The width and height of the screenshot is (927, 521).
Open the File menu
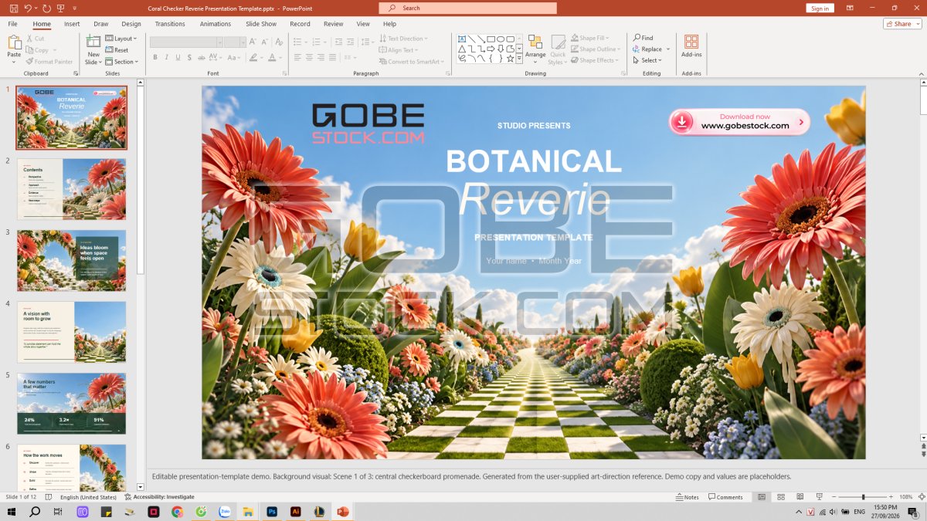pyautogui.click(x=13, y=24)
